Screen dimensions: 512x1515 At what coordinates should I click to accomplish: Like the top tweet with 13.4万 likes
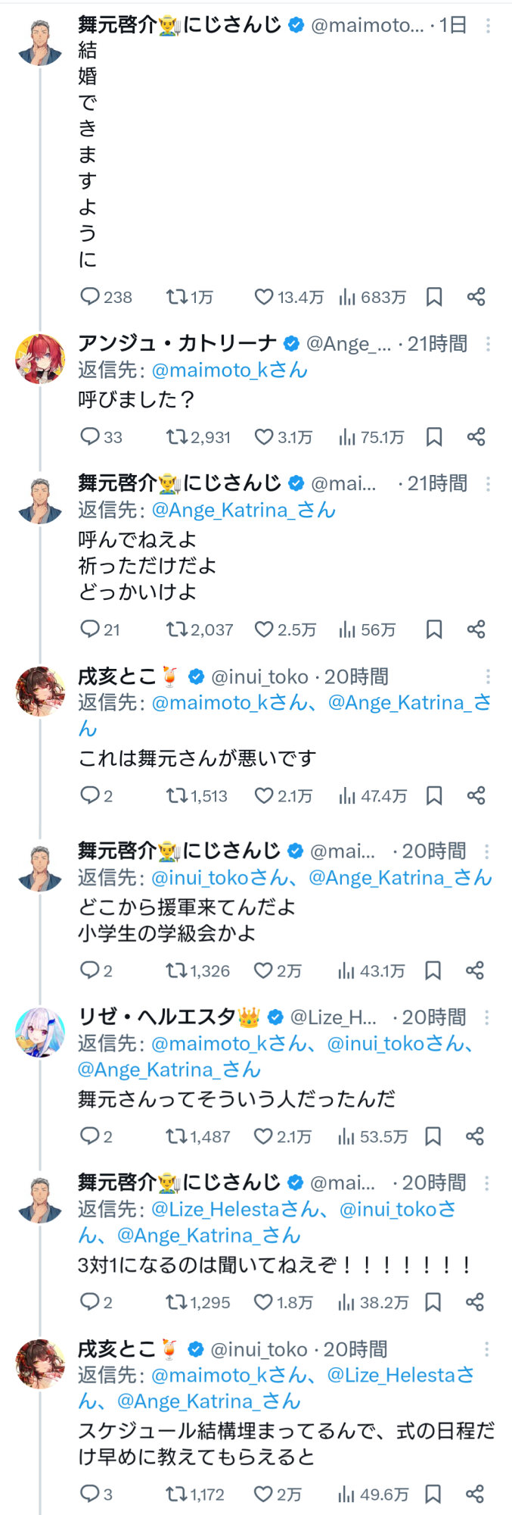[263, 297]
